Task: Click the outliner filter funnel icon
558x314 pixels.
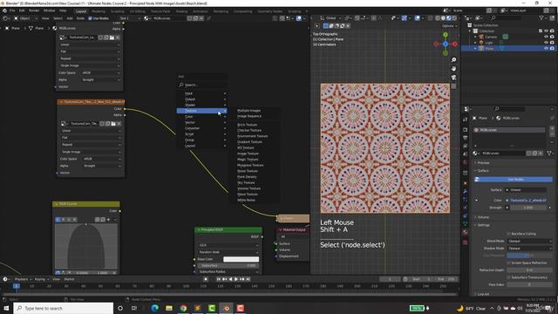Action: click(541, 17)
